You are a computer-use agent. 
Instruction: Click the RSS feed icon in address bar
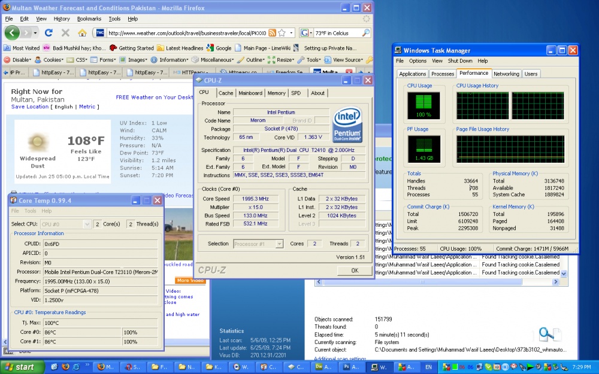[272, 33]
